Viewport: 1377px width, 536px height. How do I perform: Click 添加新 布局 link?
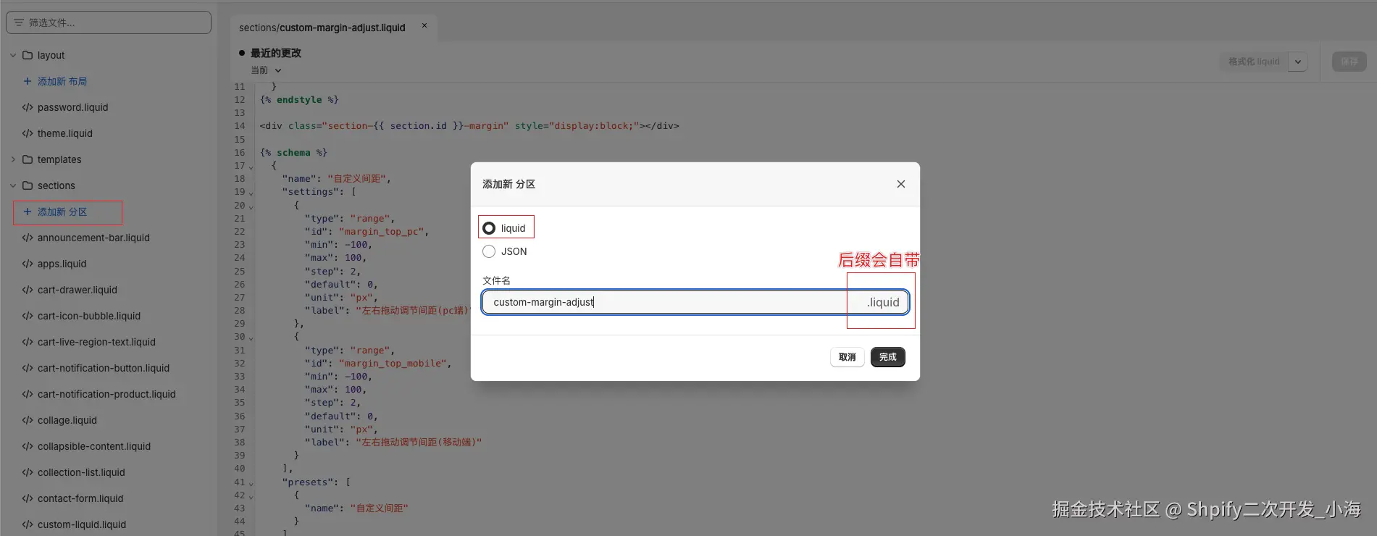(x=62, y=81)
